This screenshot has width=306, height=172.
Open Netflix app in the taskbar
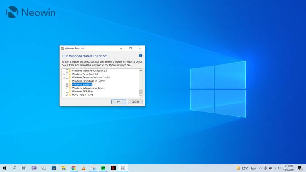(x=113, y=168)
